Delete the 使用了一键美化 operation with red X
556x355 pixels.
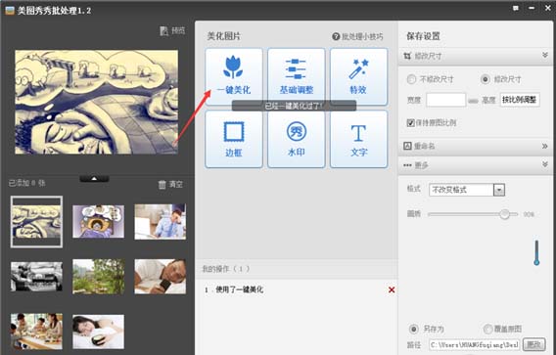(392, 289)
